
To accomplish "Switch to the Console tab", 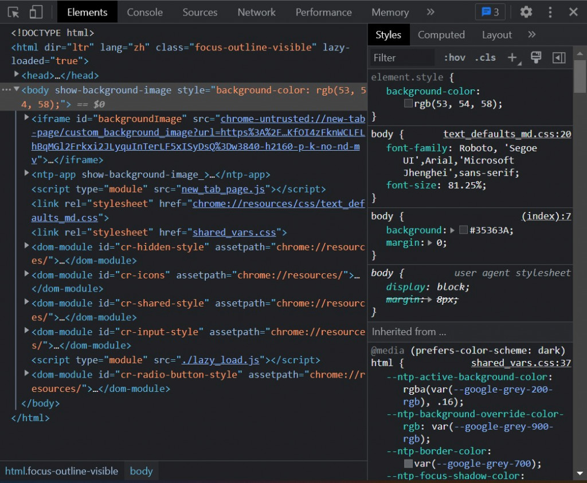I will pyautogui.click(x=144, y=12).
